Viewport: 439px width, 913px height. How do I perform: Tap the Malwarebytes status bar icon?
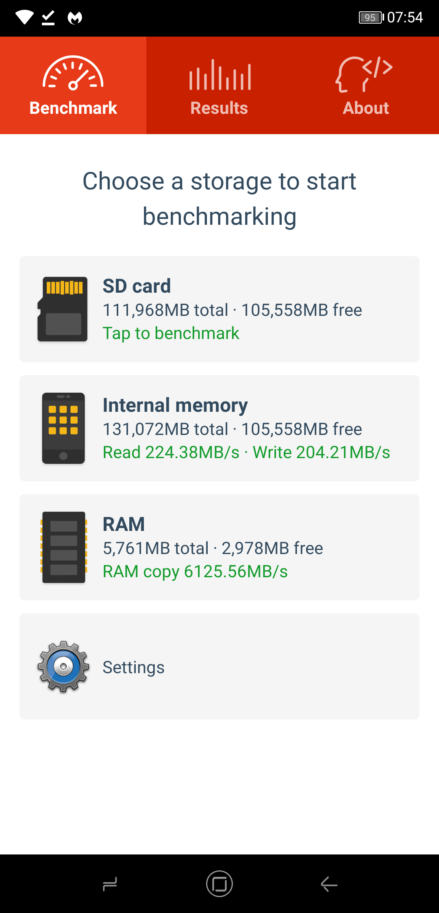pos(75,17)
